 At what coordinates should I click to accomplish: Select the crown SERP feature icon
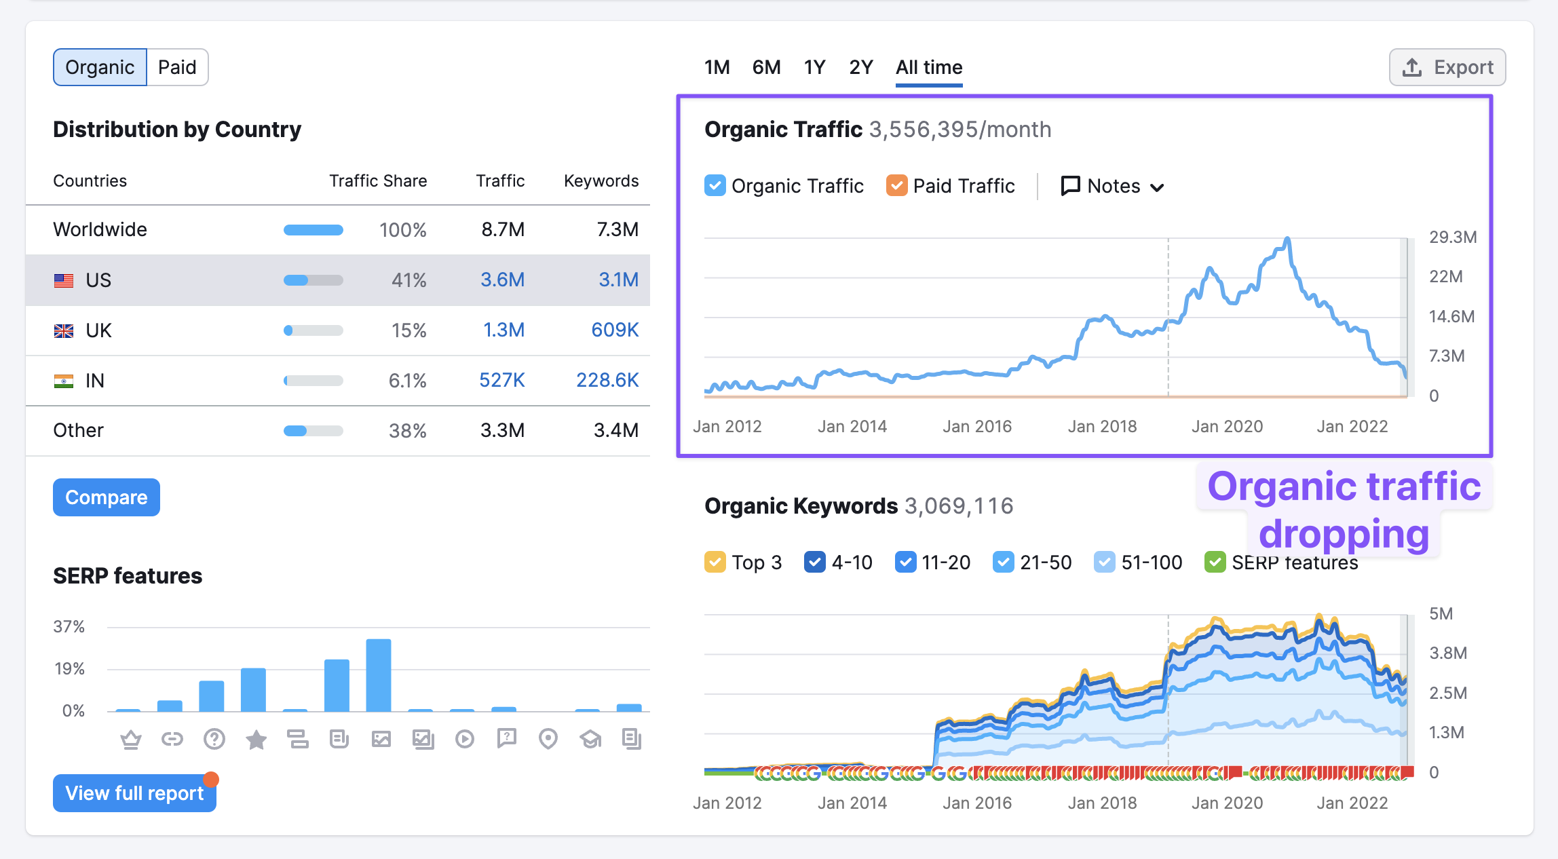coord(130,739)
